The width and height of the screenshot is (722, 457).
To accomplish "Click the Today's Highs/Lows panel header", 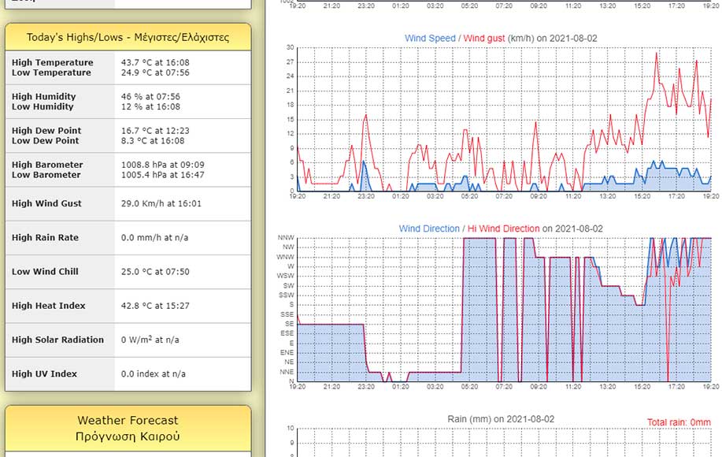I will coord(128,37).
